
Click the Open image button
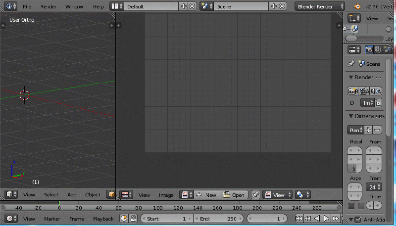234,195
